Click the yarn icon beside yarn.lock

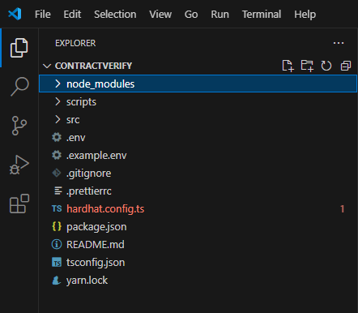pyautogui.click(x=56, y=281)
